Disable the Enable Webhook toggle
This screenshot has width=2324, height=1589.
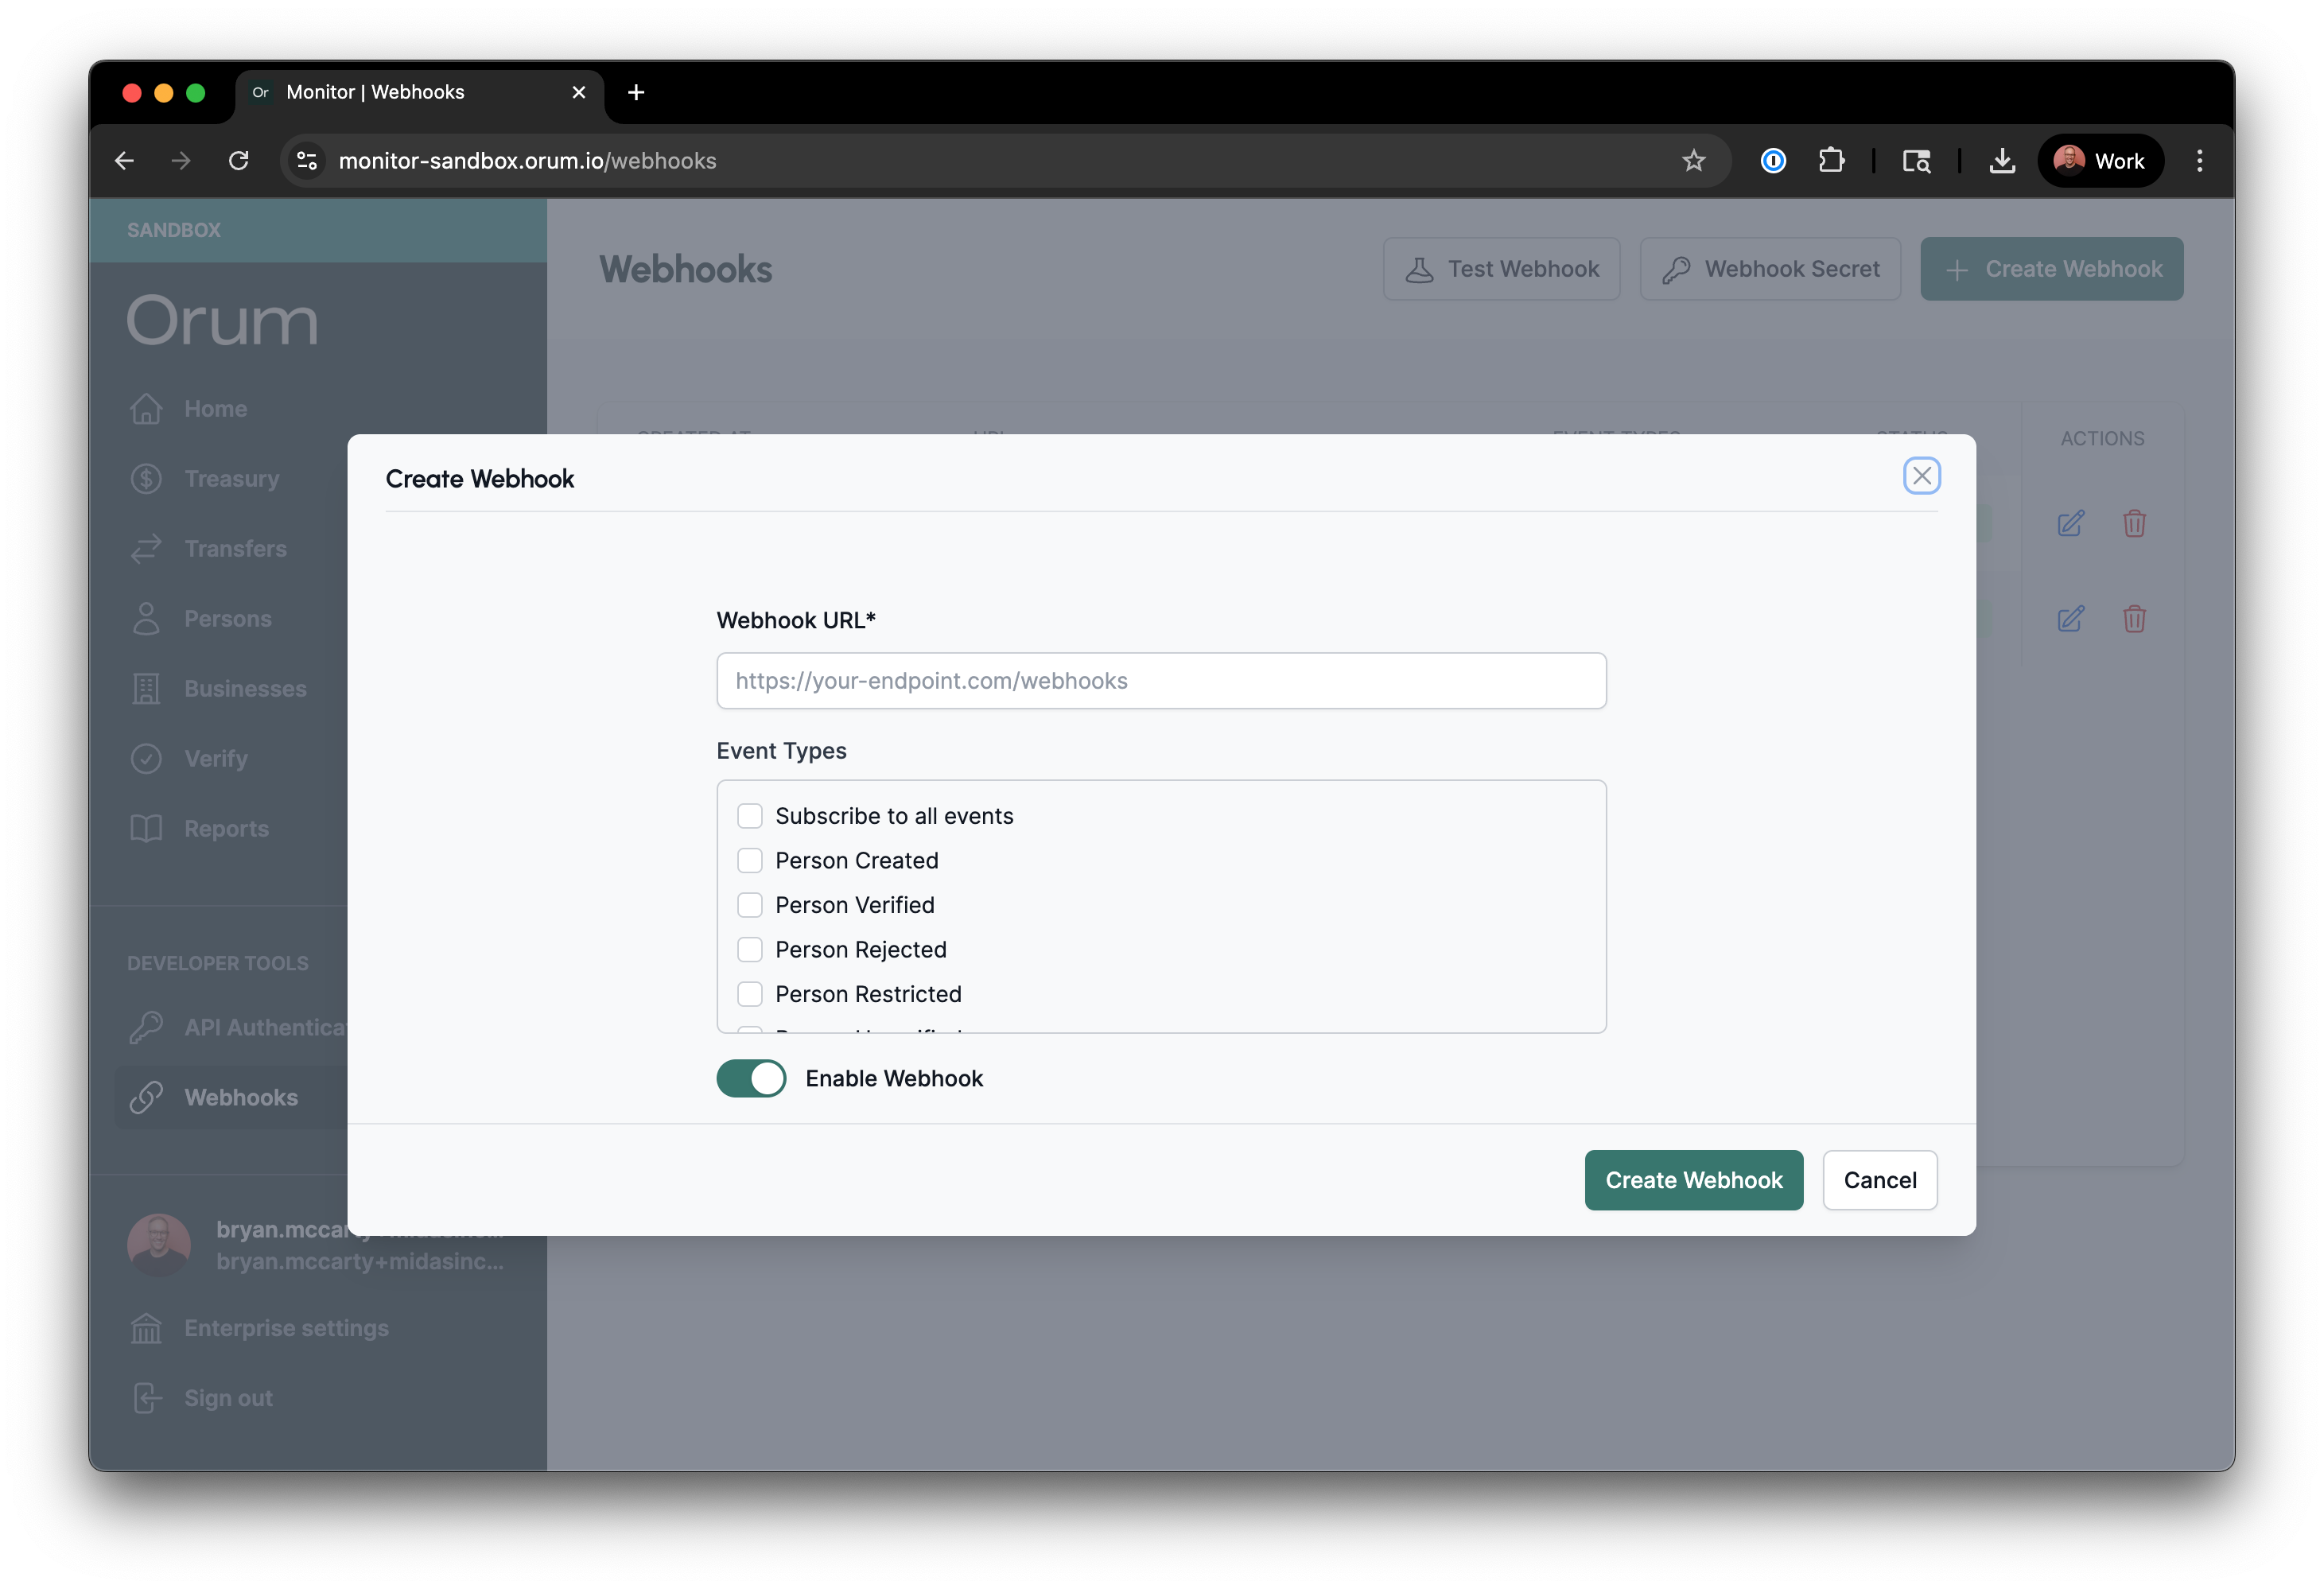click(751, 1078)
